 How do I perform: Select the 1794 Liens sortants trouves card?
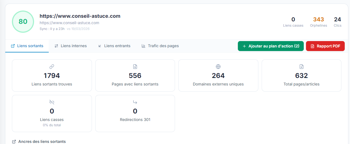coord(52,75)
